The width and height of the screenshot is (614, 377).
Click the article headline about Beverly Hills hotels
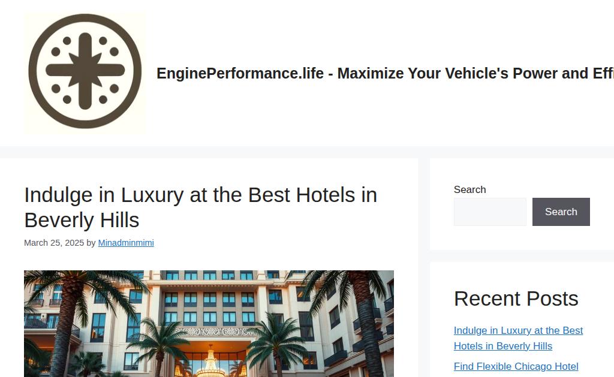(200, 207)
